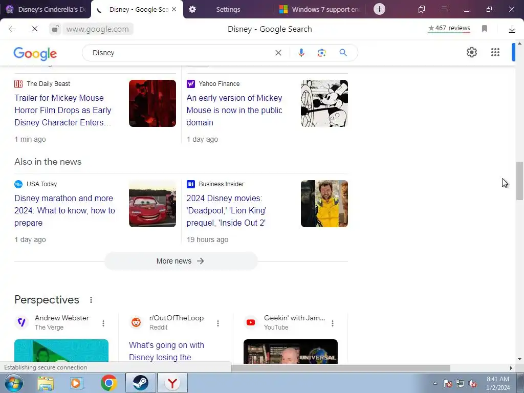Click the Reddit avatar icon
The width and height of the screenshot is (524, 393).
tap(136, 322)
